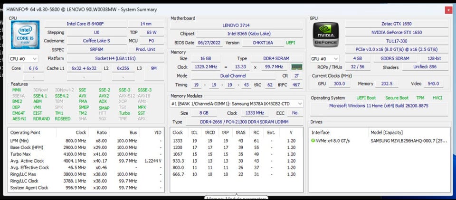This screenshot has height=200, width=456.
Task: Click DDR4-2666 / PC4-21300 module type field
Action: click(x=244, y=122)
